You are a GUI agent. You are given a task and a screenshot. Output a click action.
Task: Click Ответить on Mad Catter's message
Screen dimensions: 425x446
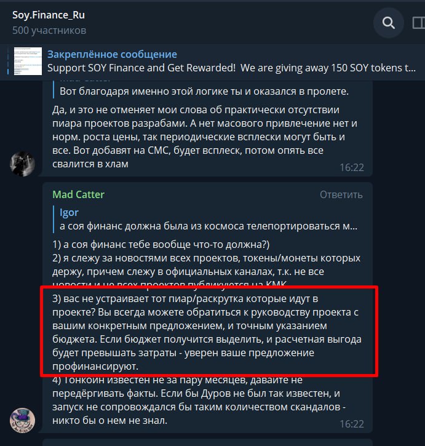pos(341,195)
